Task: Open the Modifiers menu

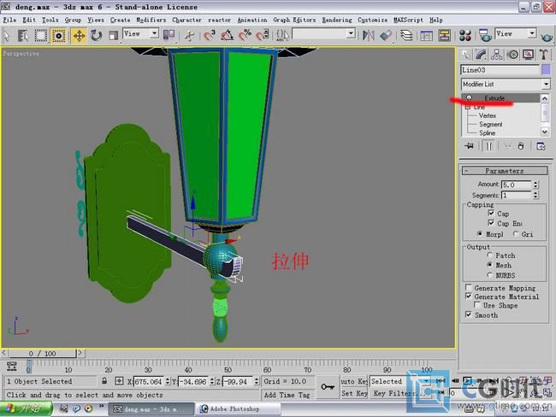Action: point(151,20)
